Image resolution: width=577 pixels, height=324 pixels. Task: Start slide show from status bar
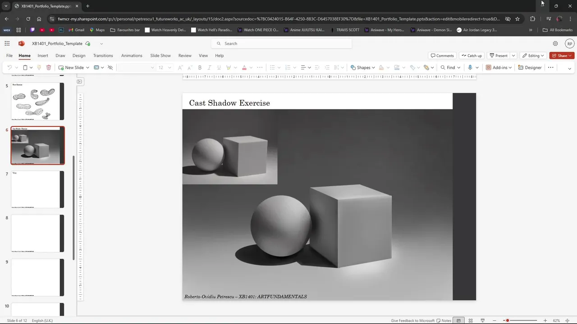[482, 320]
